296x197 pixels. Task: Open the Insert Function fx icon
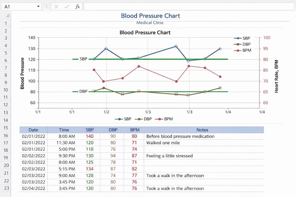[x=78, y=7]
